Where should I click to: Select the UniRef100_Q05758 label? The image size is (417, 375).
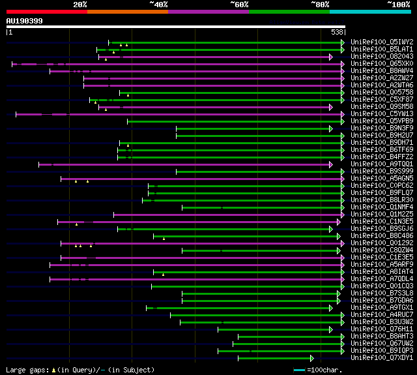click(382, 93)
